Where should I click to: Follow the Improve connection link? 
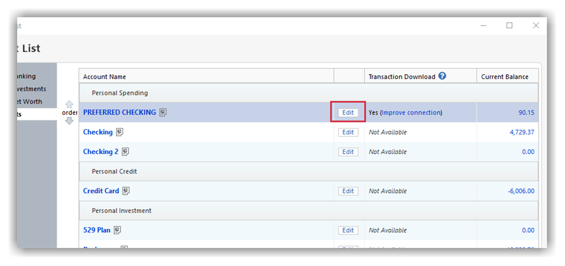[x=411, y=113]
